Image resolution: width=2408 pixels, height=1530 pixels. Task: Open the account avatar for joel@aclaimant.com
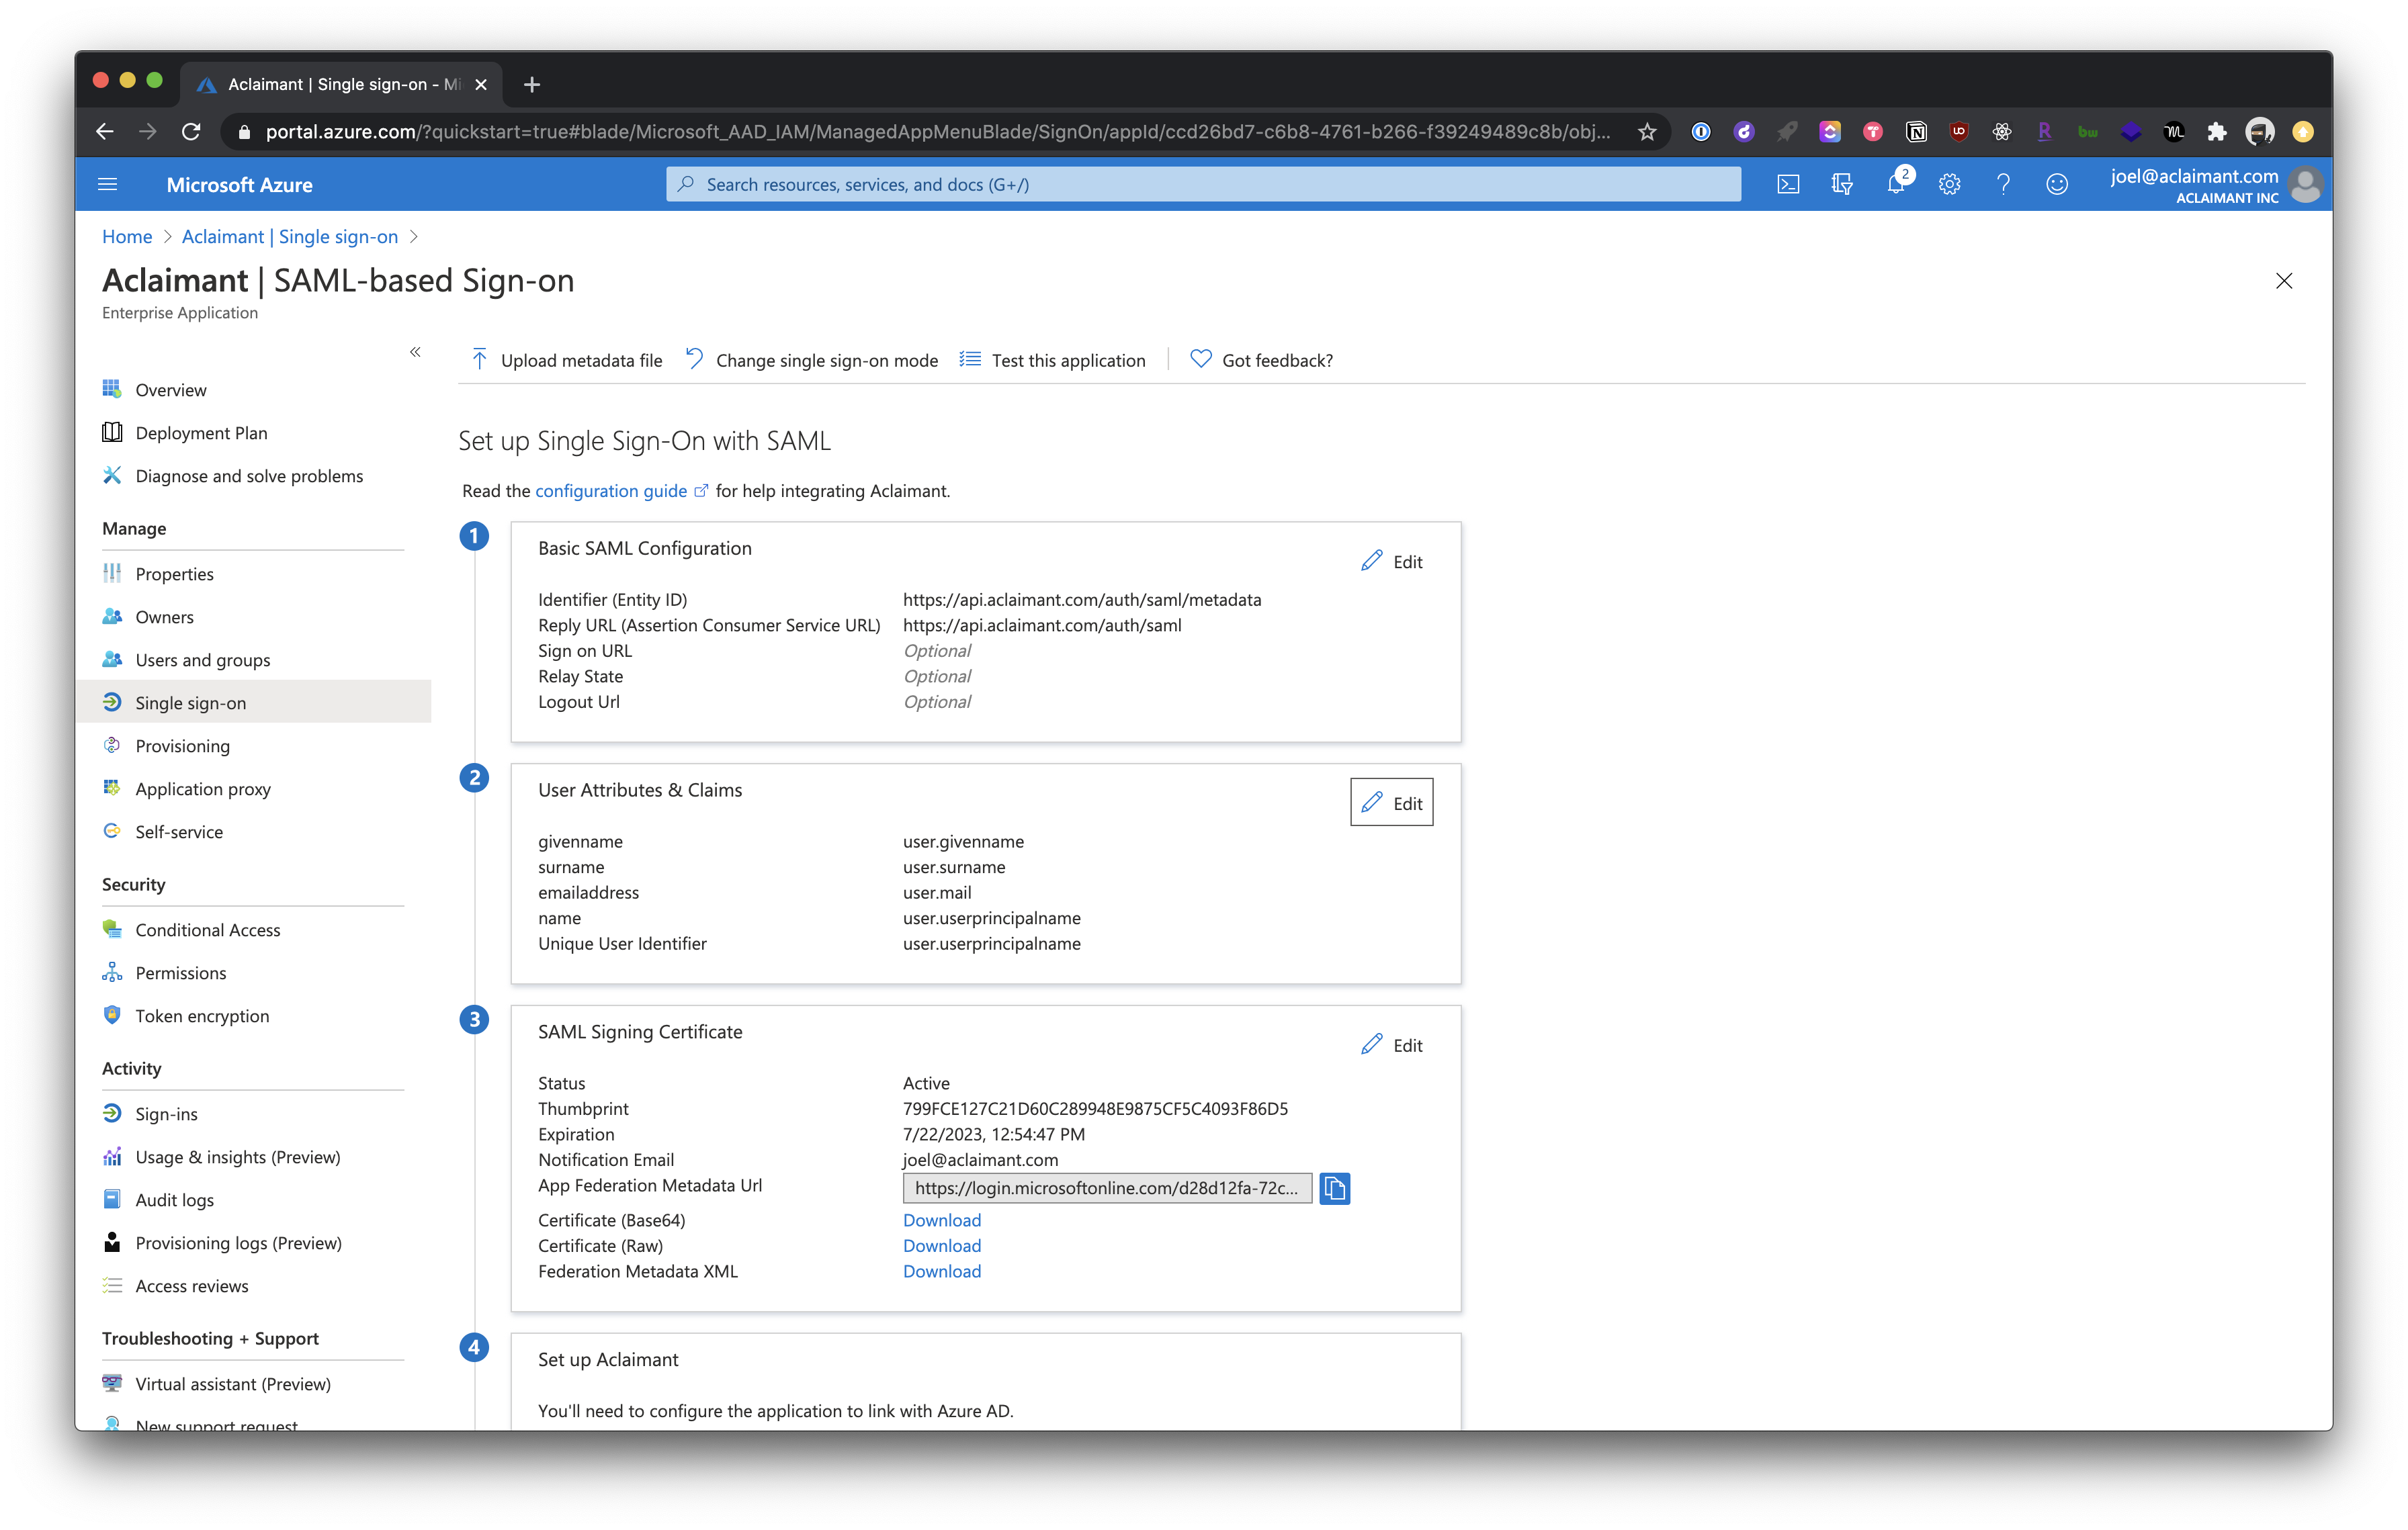click(2304, 185)
